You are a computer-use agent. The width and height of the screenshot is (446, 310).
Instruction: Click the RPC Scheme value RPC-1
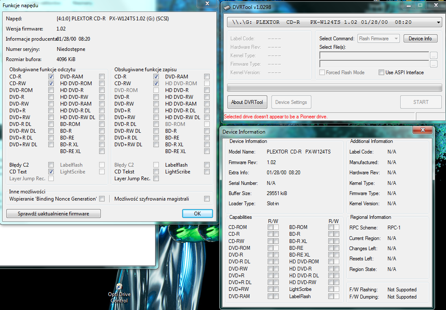394,228
